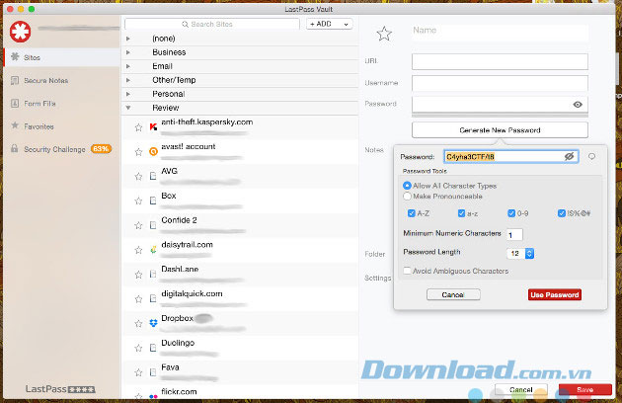Favorite the anti-theft.kaspersky.com entry star
Viewport: 622px width, 403px height.
click(x=138, y=127)
